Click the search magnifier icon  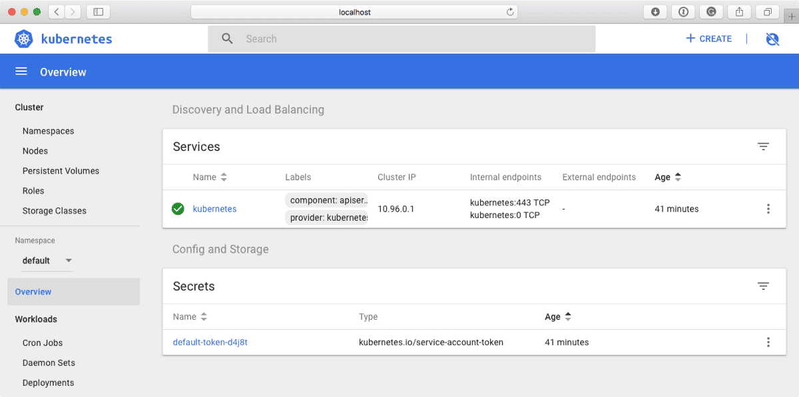pyautogui.click(x=227, y=39)
